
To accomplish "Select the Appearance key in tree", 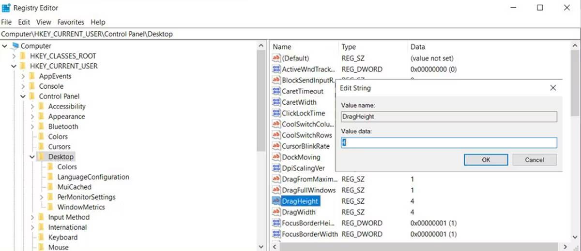I will click(66, 117).
